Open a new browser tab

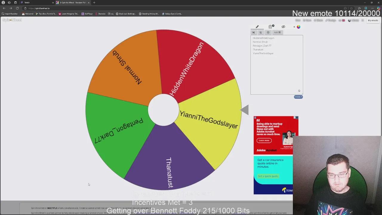pyautogui.click(x=94, y=3)
